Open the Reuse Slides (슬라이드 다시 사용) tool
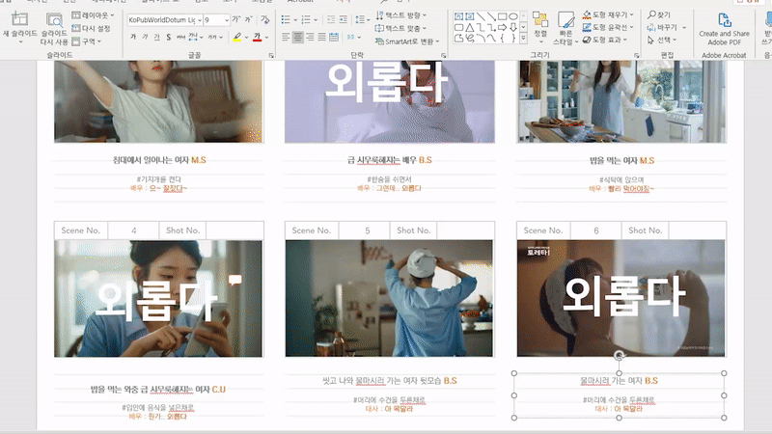This screenshot has width=772, height=434. tap(54, 29)
